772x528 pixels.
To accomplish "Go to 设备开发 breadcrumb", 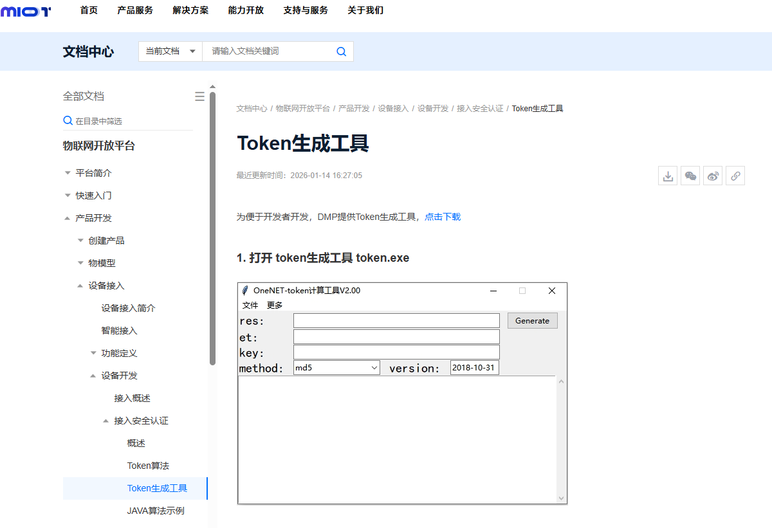I will pyautogui.click(x=433, y=109).
